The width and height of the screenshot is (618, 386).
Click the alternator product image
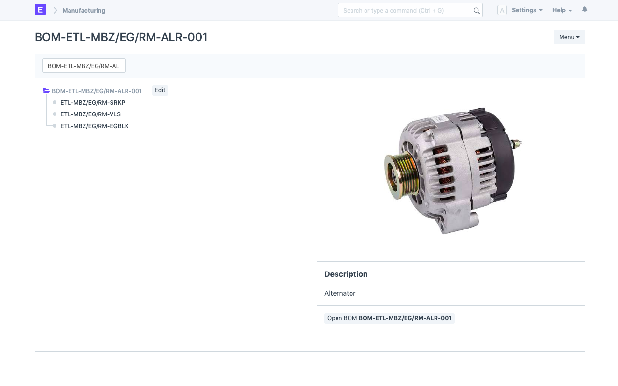pos(453,171)
